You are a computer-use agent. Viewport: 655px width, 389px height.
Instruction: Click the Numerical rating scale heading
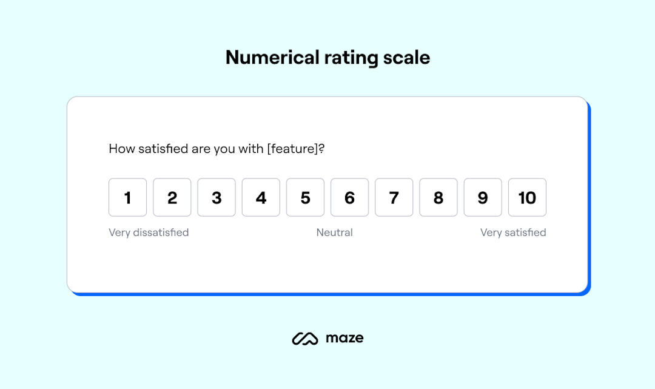click(x=327, y=57)
